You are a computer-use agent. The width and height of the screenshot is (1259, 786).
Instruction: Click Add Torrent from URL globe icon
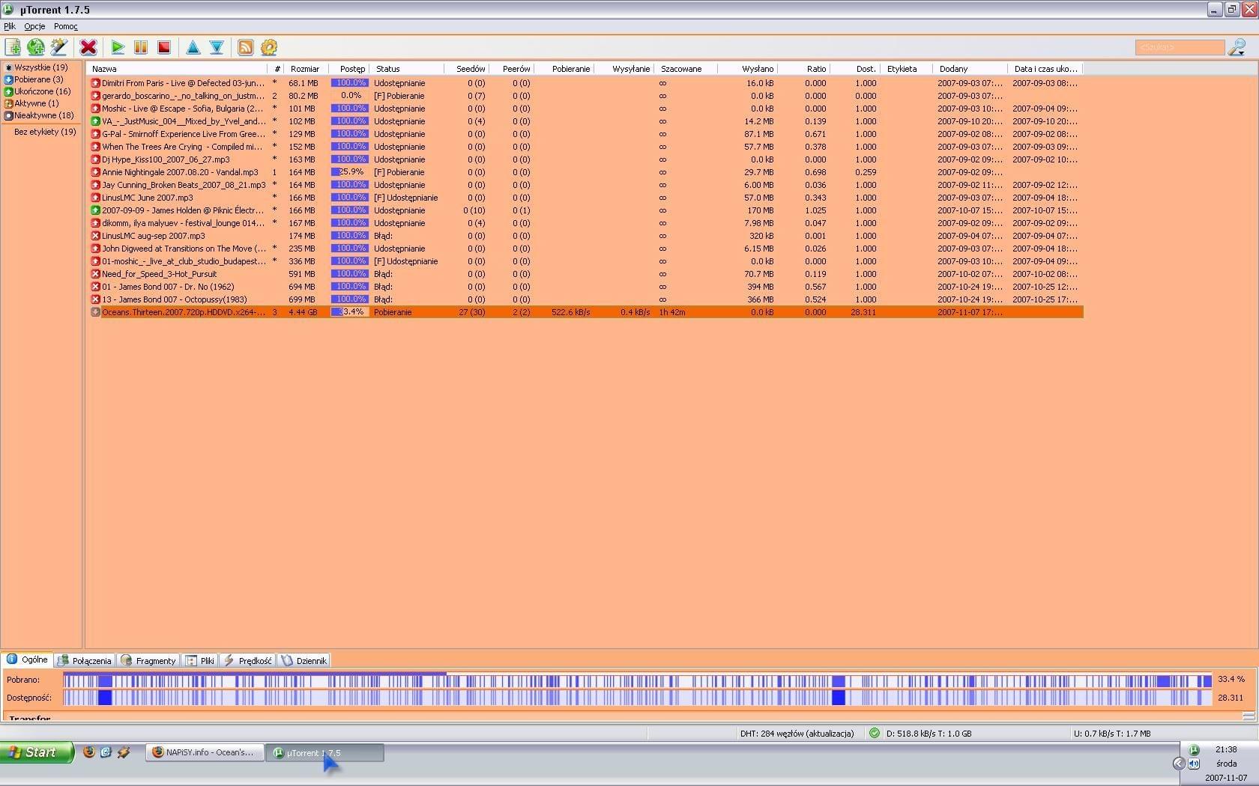pos(35,47)
